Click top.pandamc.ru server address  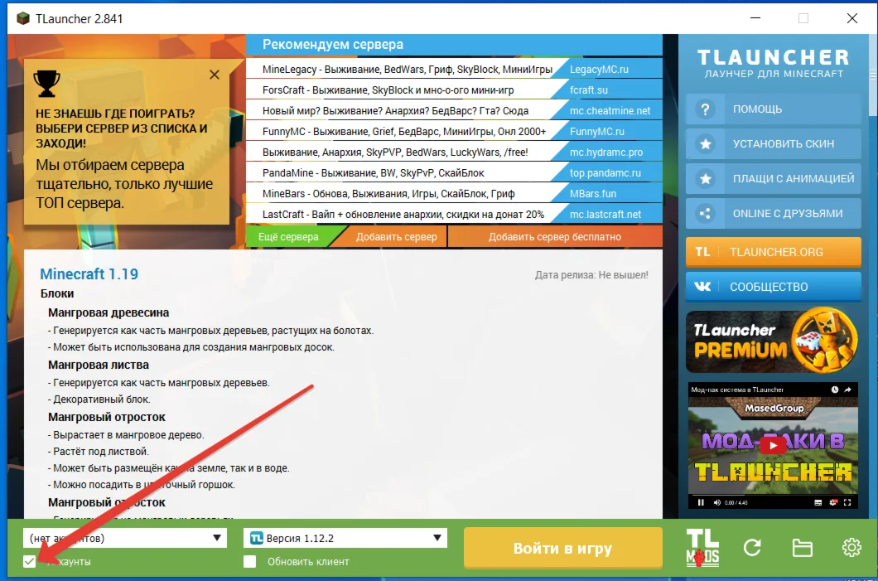point(605,173)
